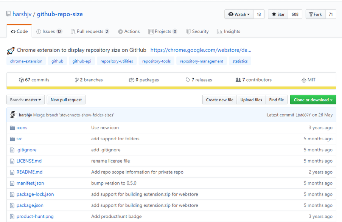Click the Find file button
Viewport: 342px width, 222px height.
click(x=277, y=100)
